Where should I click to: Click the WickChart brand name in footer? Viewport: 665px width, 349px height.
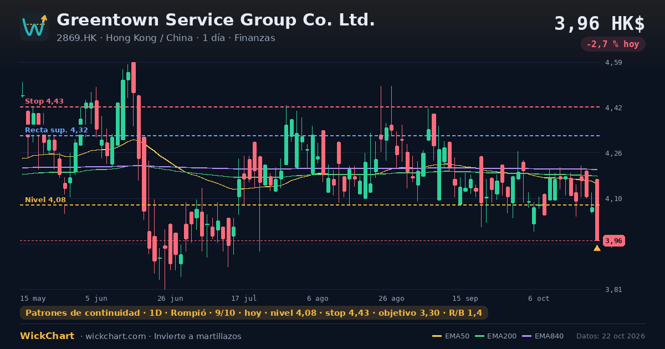coord(47,336)
